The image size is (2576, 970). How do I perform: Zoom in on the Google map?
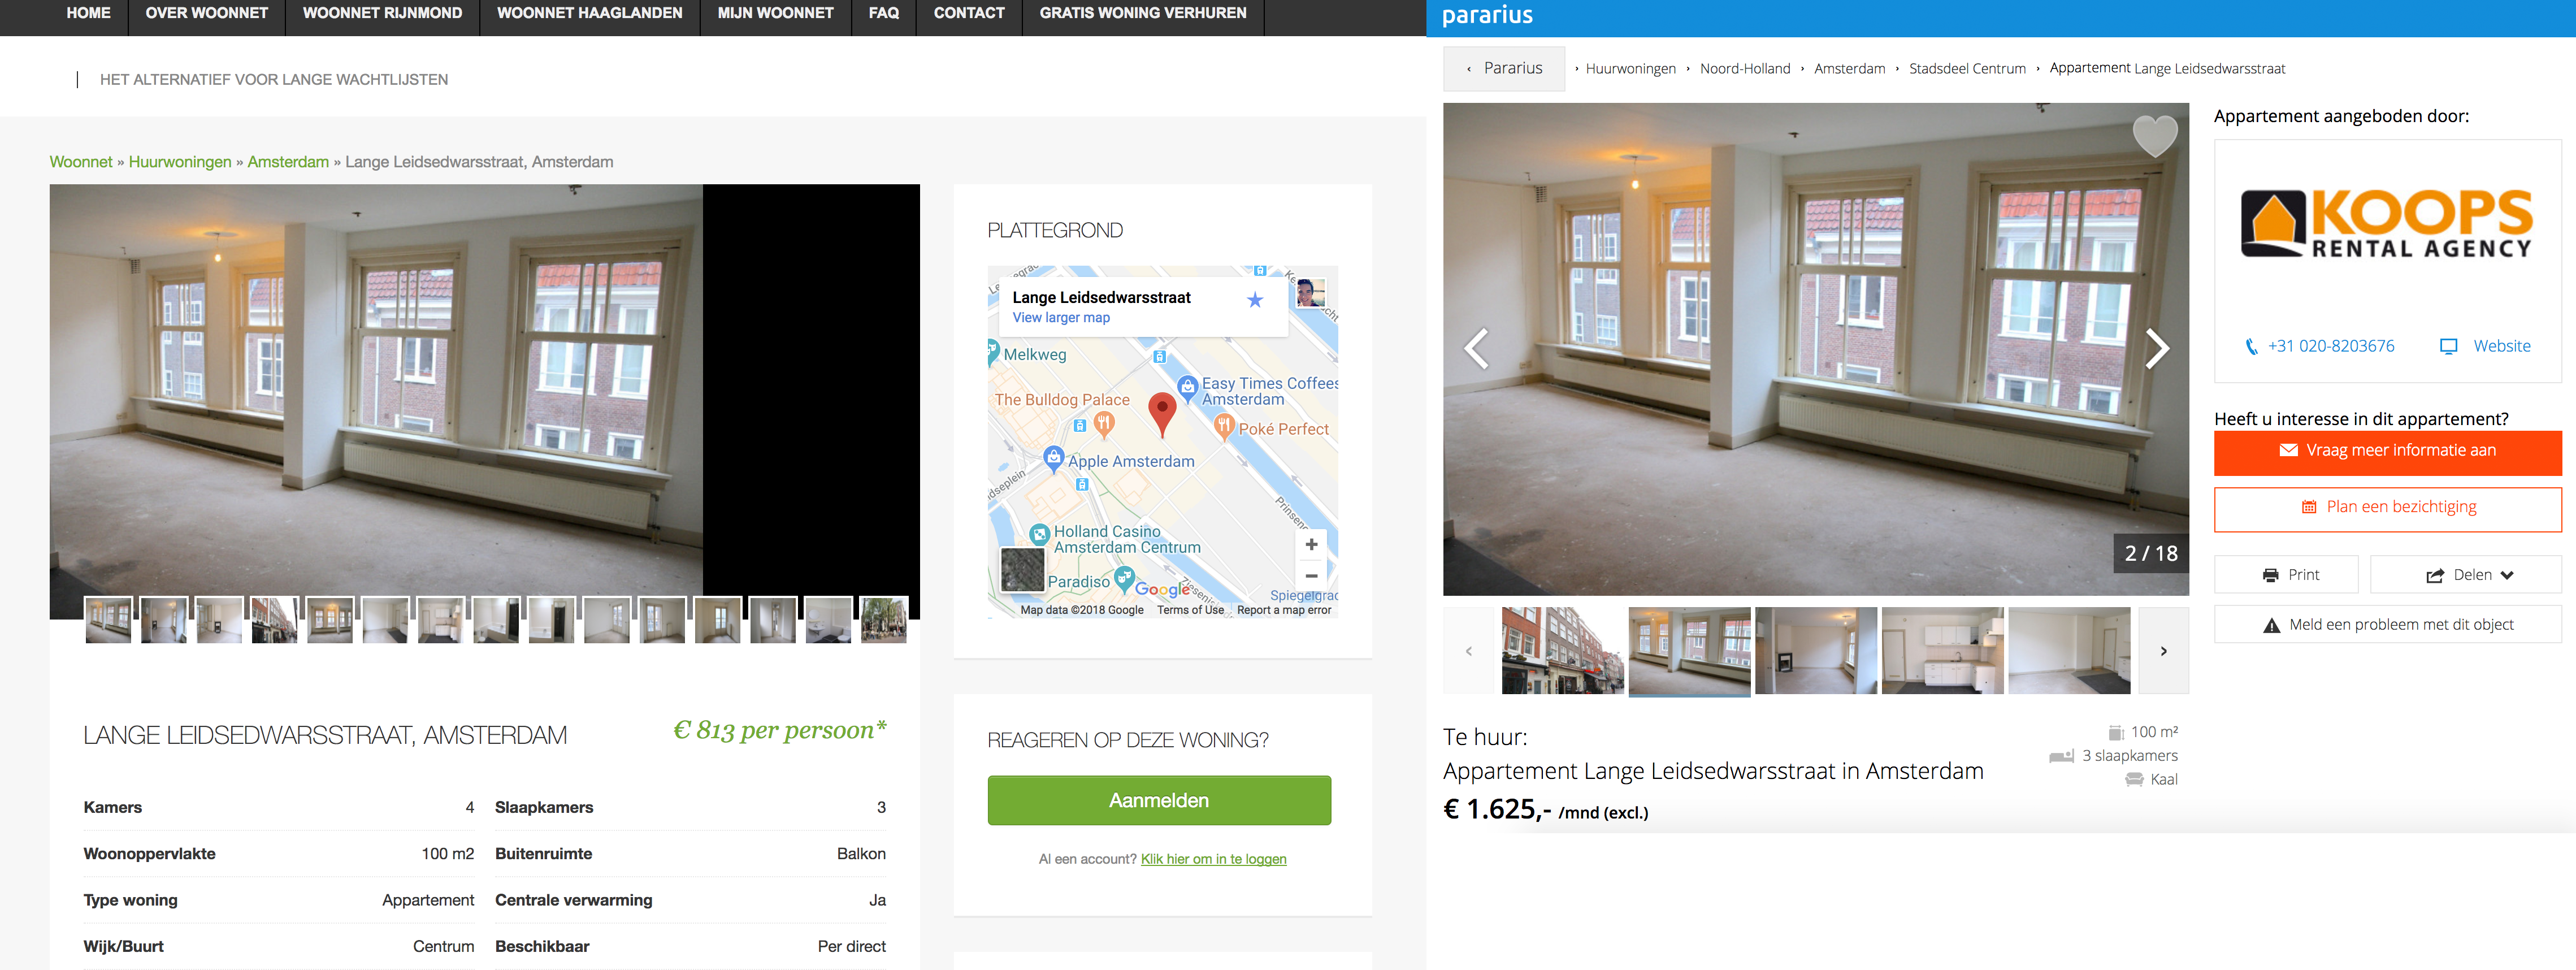[x=1310, y=545]
